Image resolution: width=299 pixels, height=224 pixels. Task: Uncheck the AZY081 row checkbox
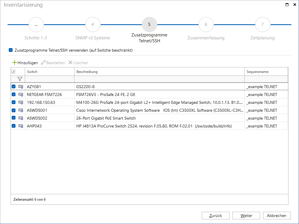[13, 86]
